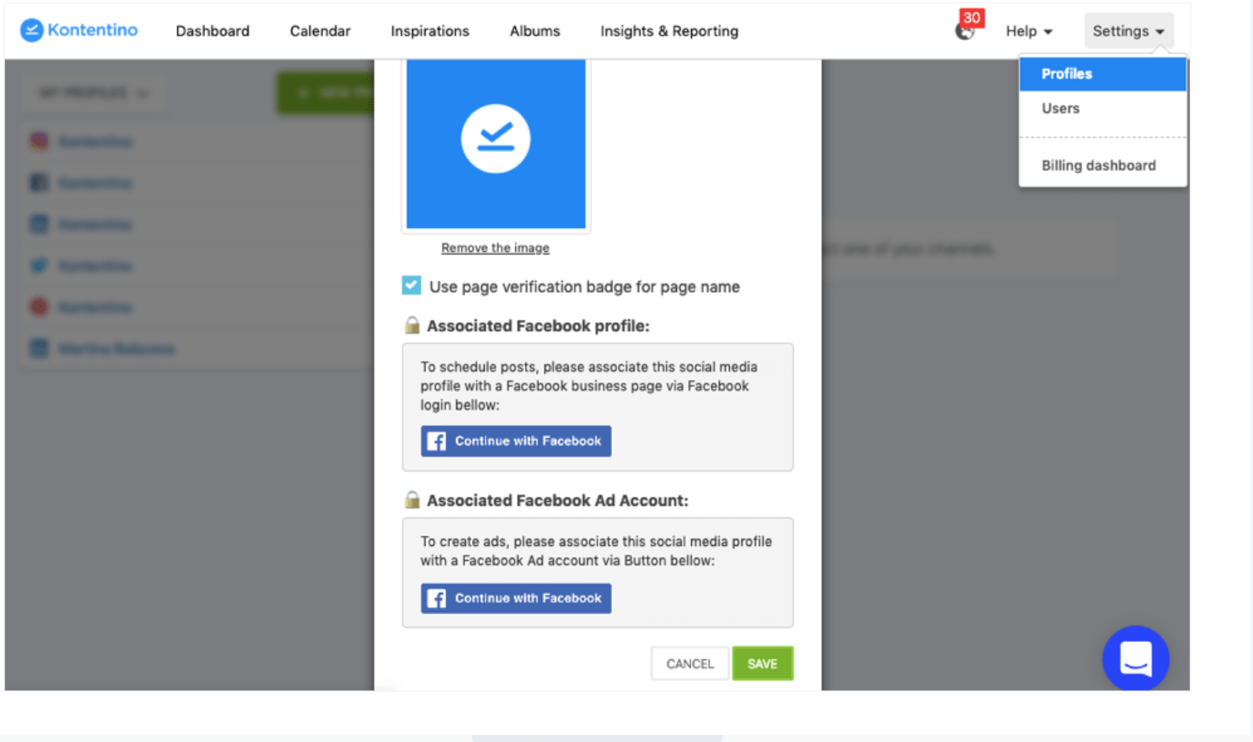The height and width of the screenshot is (742, 1253).
Task: Open Billing dashboard from Settings menu
Action: 1102,165
